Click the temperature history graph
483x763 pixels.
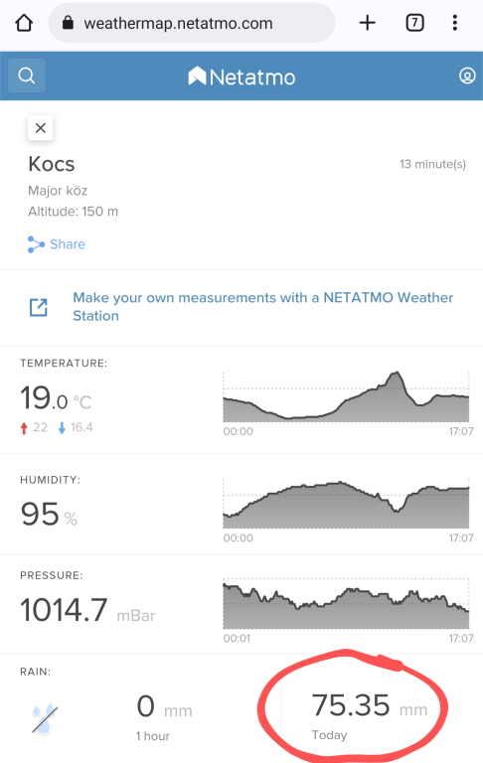pyautogui.click(x=346, y=397)
